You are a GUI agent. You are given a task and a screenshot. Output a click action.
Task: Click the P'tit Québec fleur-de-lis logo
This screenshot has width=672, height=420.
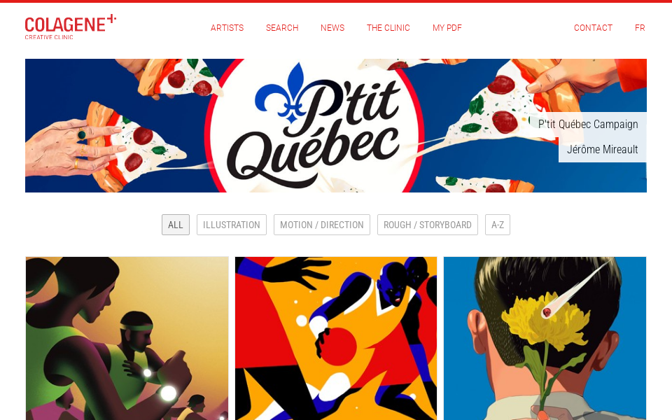(281, 92)
